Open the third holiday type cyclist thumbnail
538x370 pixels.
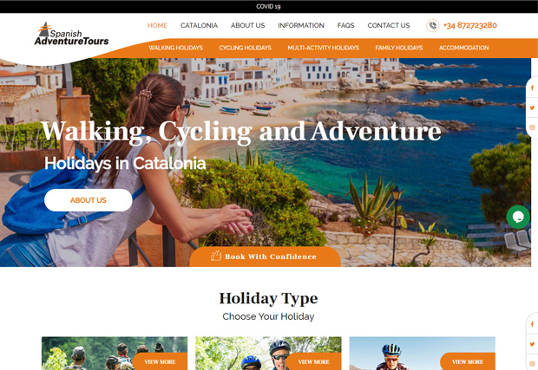point(422,354)
